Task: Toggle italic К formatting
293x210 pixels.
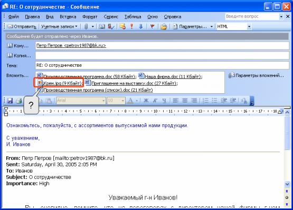Action: pyautogui.click(x=155, y=101)
